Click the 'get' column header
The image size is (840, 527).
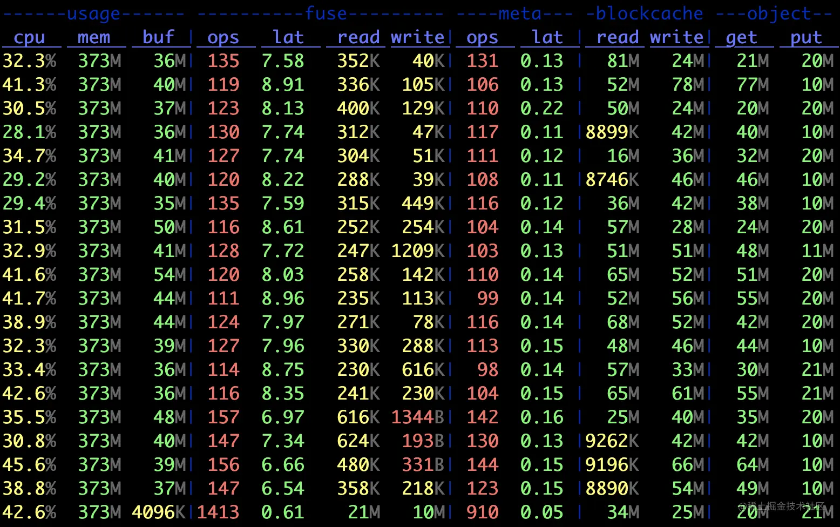741,37
